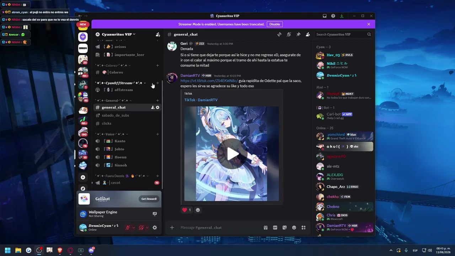
Task: Share Wallpaper Engine screen
Action: 155,214
